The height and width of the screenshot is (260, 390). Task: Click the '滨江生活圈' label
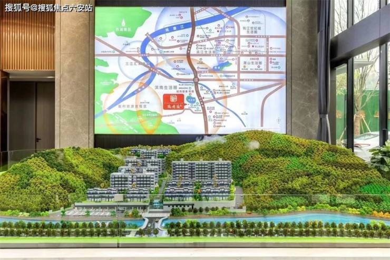pyautogui.click(x=205, y=53)
